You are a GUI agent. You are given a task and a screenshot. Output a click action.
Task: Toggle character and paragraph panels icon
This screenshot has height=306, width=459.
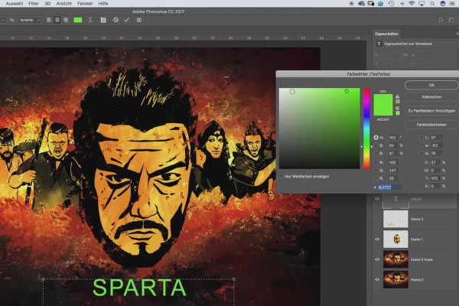pyautogui.click(x=103, y=20)
